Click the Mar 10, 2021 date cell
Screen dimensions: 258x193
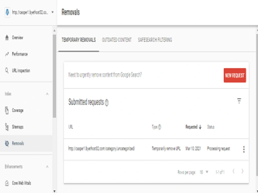pyautogui.click(x=193, y=148)
